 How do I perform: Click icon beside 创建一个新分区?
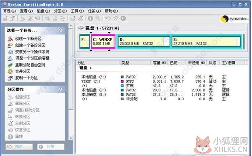[x=10, y=39]
